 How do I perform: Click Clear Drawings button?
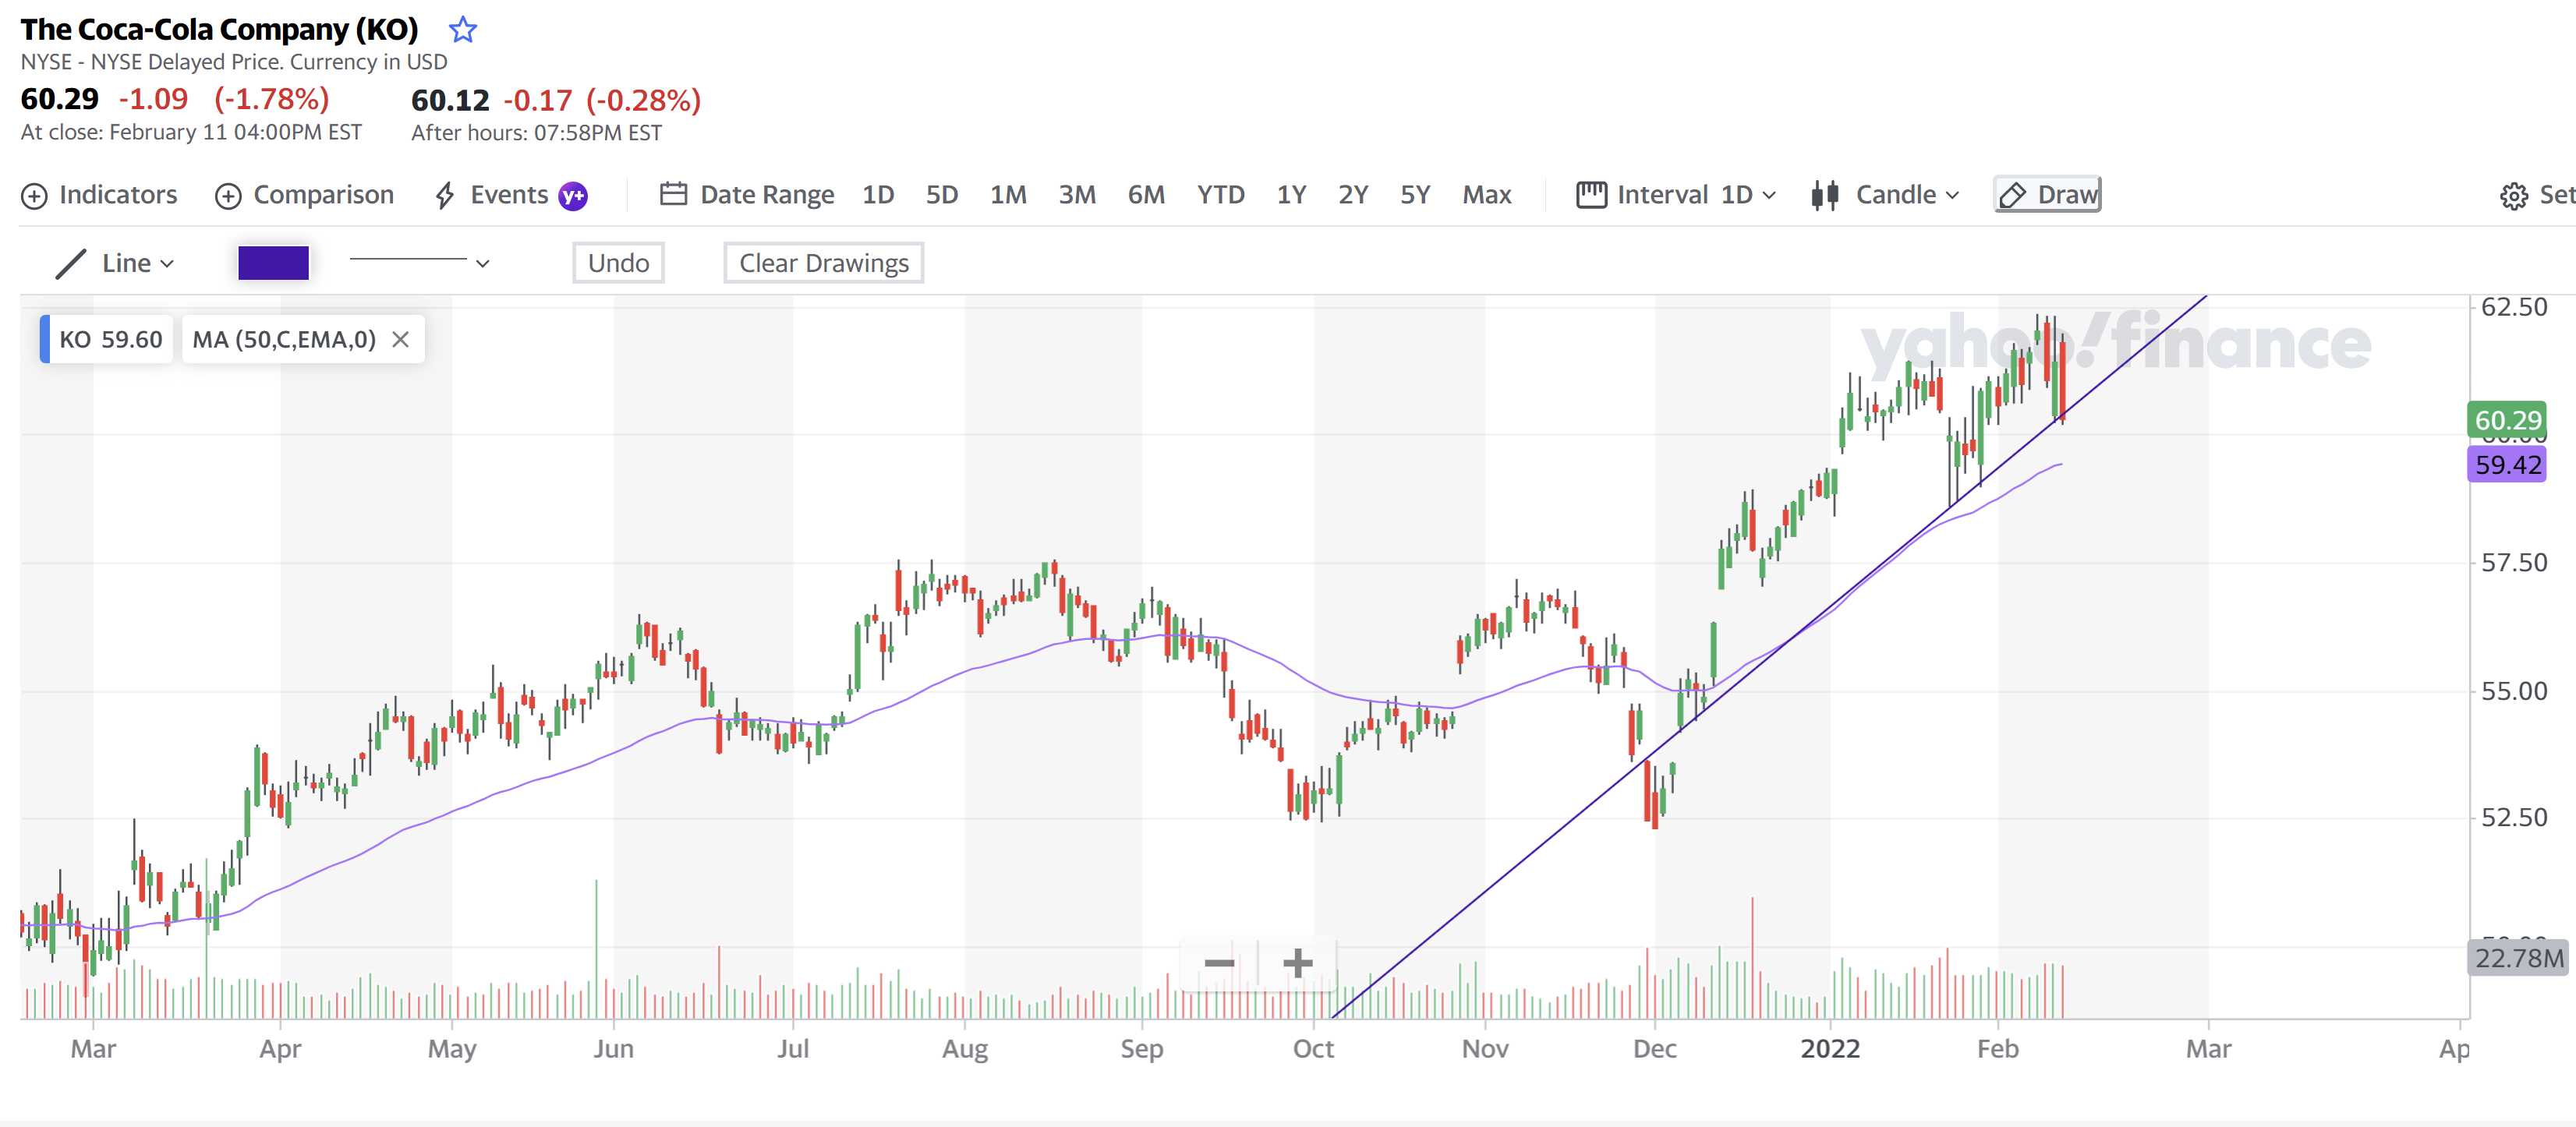(x=823, y=263)
